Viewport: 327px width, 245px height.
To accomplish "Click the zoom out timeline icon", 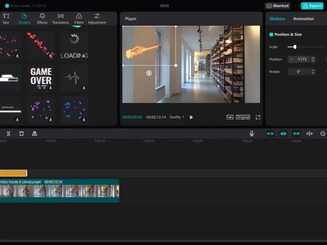I will 323,134.
